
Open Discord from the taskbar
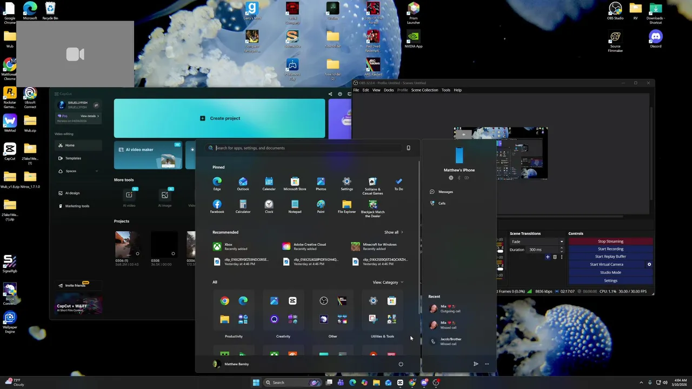pyautogui.click(x=424, y=383)
